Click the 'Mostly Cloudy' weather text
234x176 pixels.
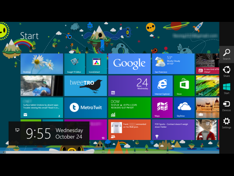[174, 61]
